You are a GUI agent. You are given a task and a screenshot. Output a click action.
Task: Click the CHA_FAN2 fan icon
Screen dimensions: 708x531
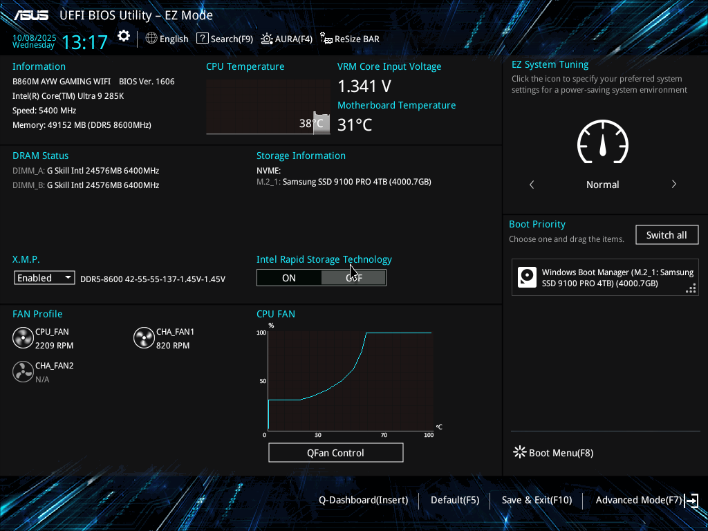[23, 371]
